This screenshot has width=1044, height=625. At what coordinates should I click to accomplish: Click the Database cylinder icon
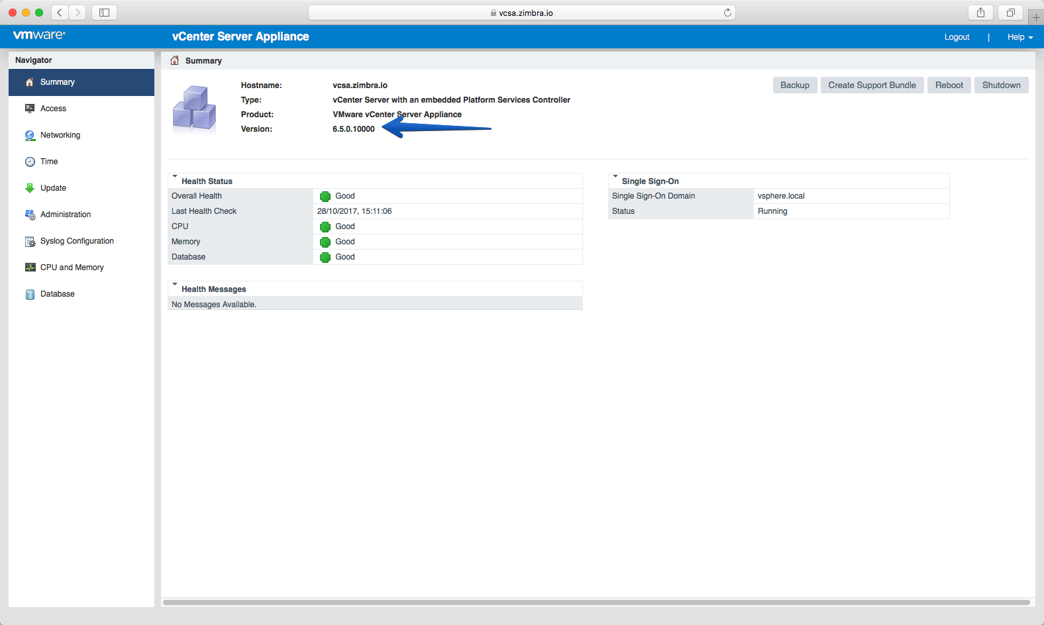tap(30, 295)
